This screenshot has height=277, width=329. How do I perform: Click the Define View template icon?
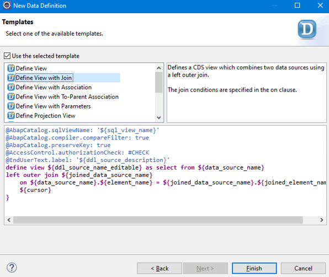(11, 68)
